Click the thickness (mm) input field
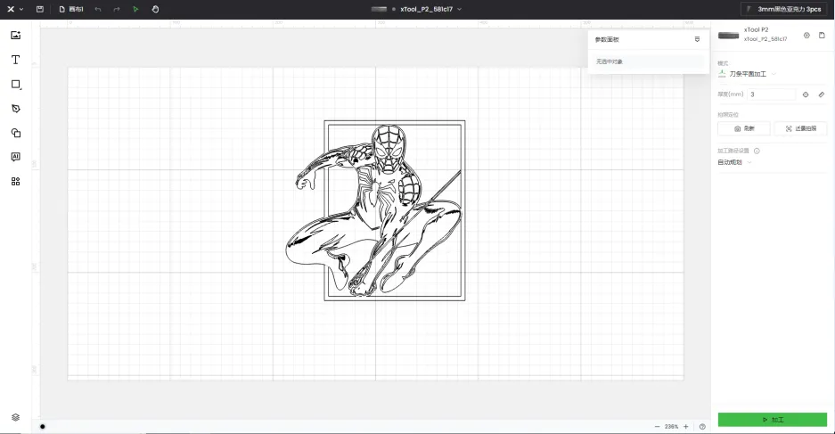This screenshot has height=434, width=835. (x=771, y=94)
